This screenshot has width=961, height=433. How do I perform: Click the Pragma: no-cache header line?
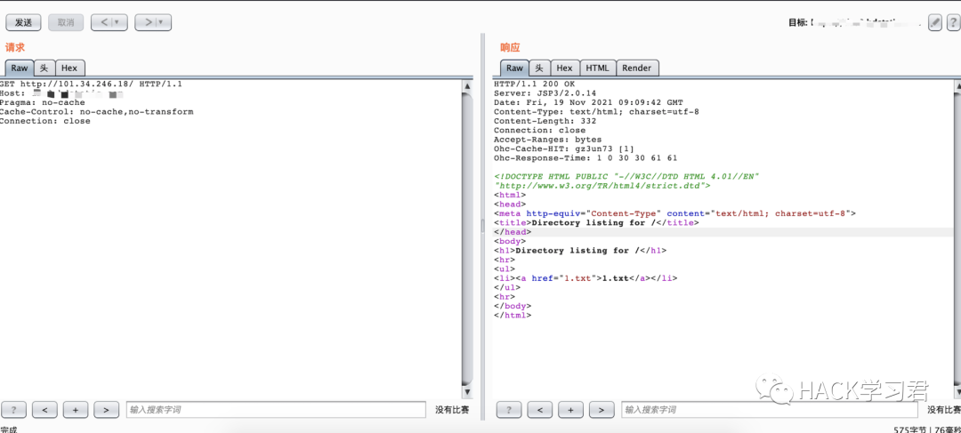point(43,102)
